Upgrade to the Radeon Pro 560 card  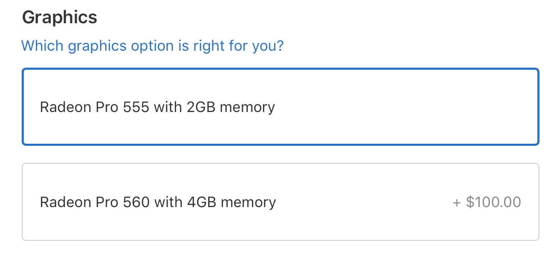(x=280, y=202)
